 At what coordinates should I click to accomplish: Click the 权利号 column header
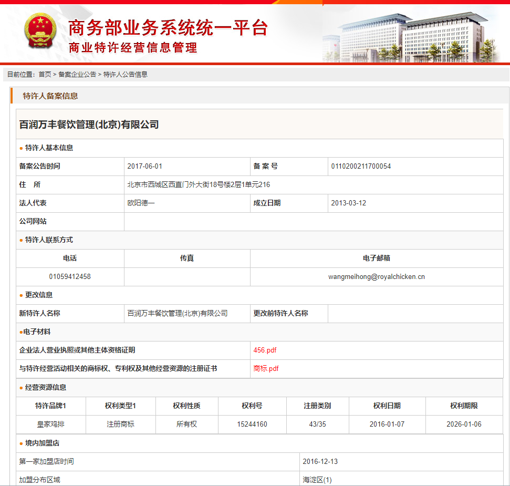click(x=252, y=406)
